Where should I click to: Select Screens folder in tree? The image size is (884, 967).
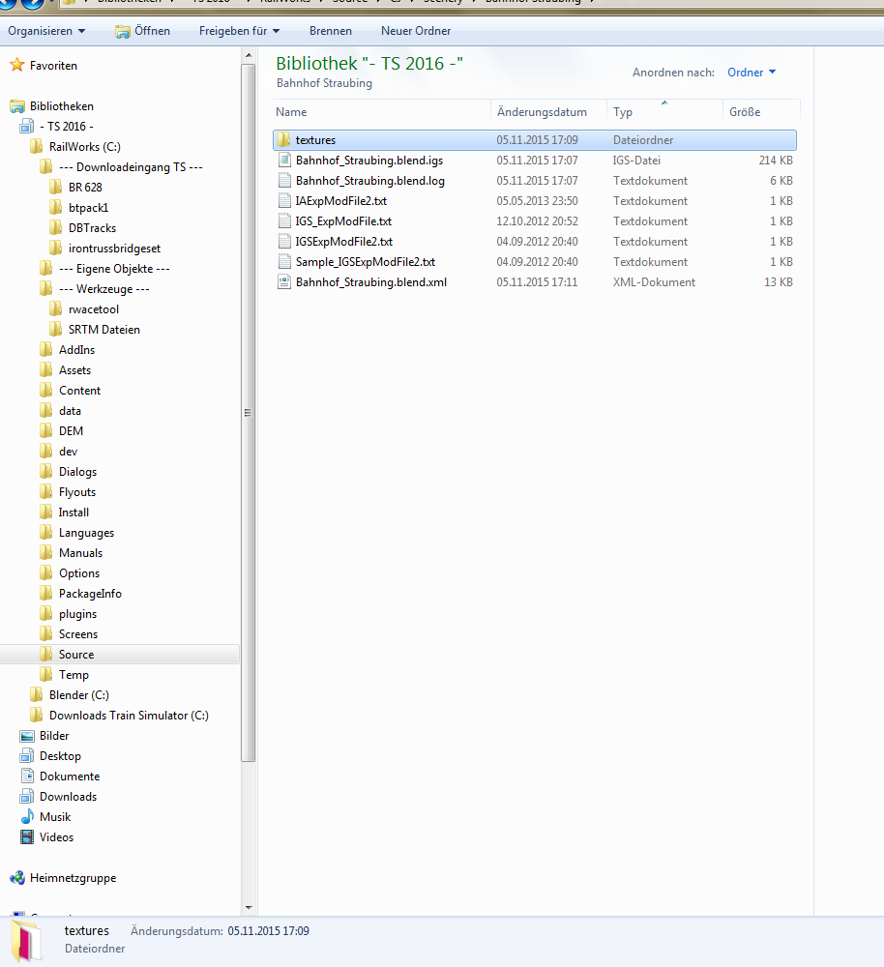tap(78, 634)
